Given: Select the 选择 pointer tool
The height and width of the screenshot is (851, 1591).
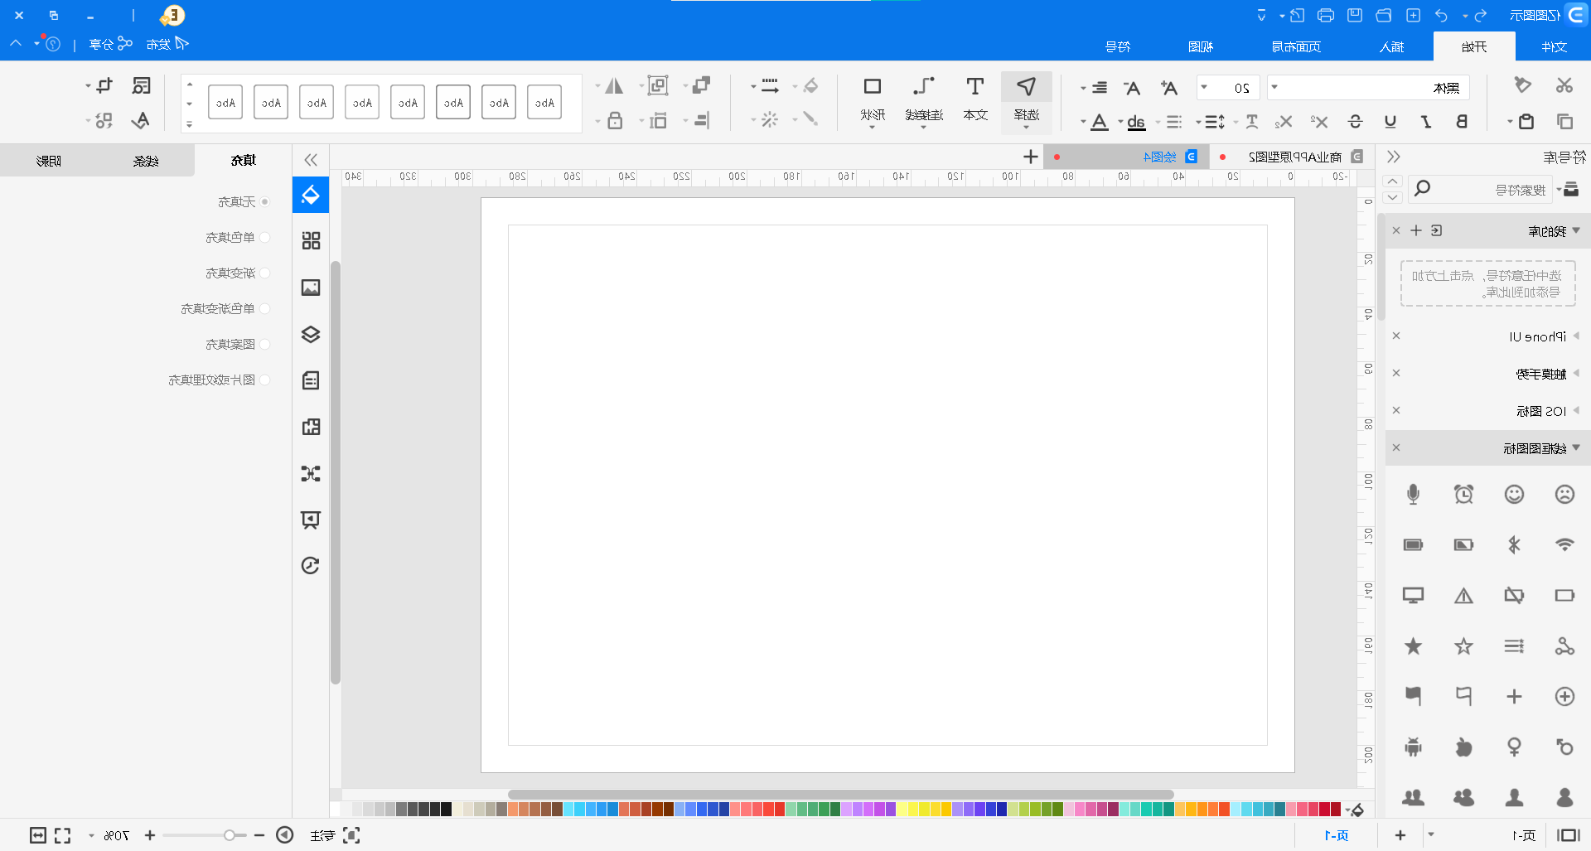Looking at the screenshot, I should coord(1027,100).
